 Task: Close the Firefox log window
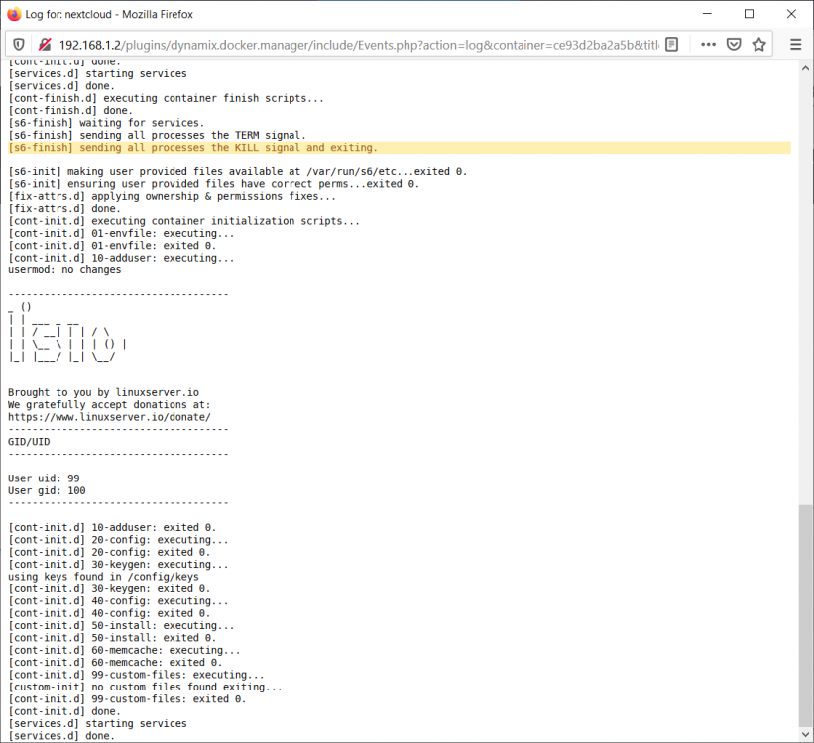(791, 14)
